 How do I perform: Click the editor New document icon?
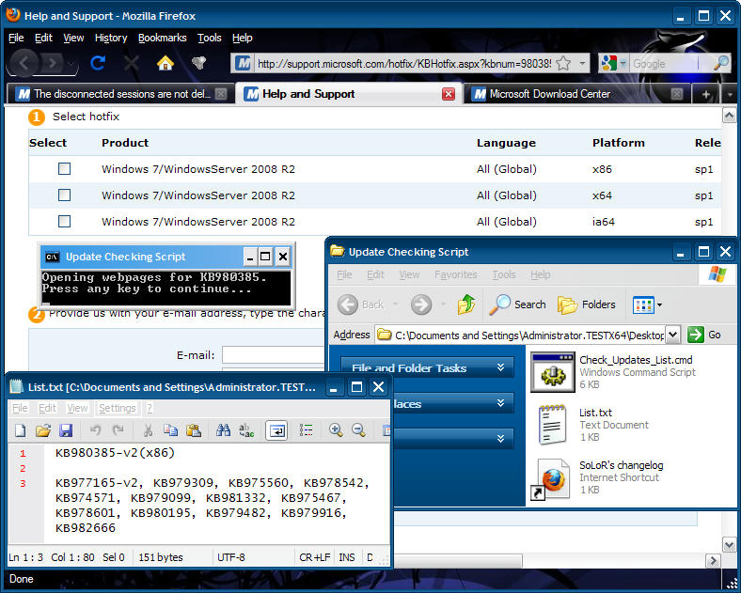click(x=20, y=430)
